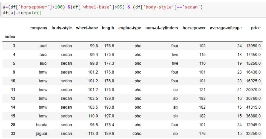Click wheel-base value 113.0

(93, 134)
